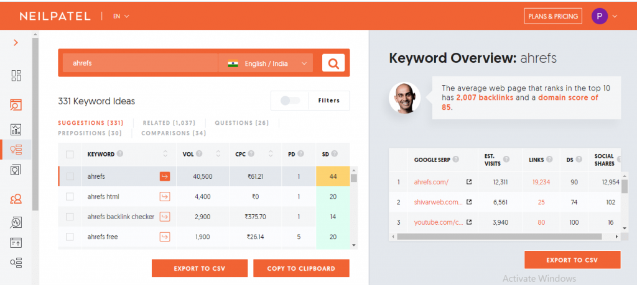
Task: Open the purple P profile avatar
Action: [599, 16]
